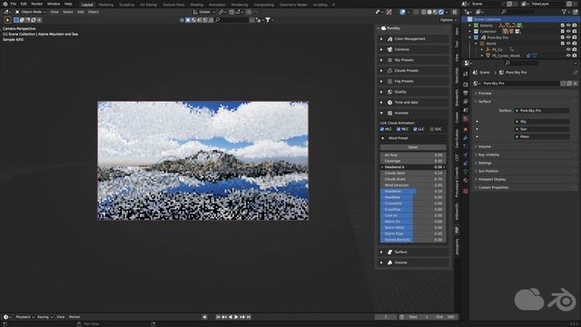Open the Global transform orientation dropdown
This screenshot has height=327, width=581.
tap(204, 12)
